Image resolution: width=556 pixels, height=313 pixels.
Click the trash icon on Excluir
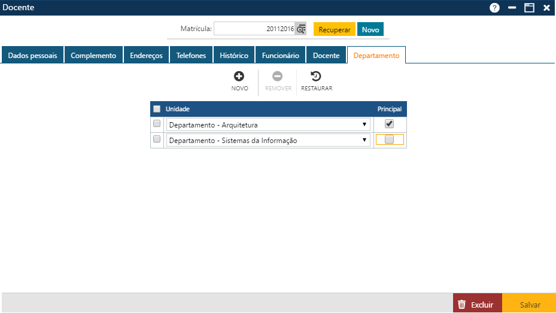point(461,305)
